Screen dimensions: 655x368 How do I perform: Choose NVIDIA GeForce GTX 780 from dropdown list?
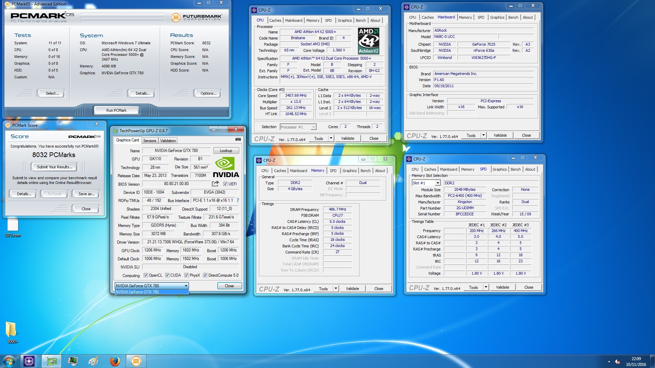[152, 292]
